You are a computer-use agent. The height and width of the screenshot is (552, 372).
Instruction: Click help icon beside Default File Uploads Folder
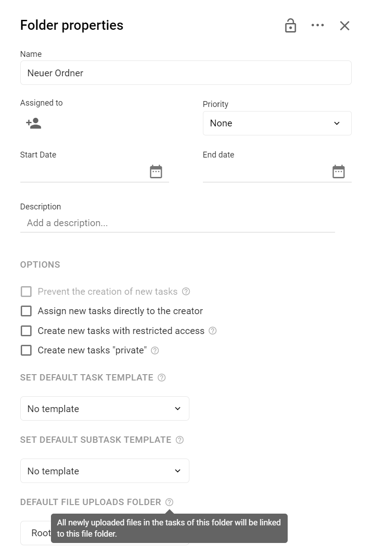click(169, 502)
